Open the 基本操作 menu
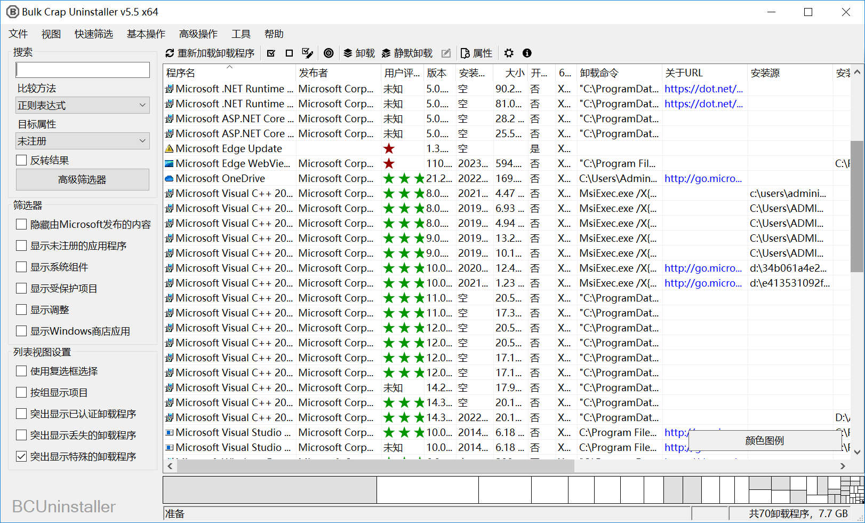Image resolution: width=865 pixels, height=523 pixels. click(x=146, y=34)
